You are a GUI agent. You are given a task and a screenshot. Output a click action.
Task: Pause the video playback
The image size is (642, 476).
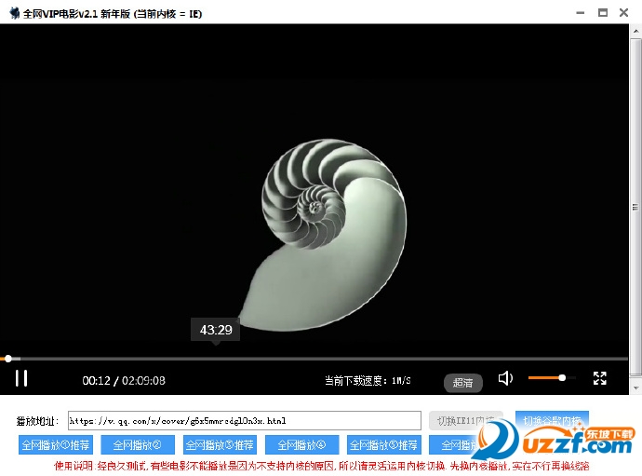(x=20, y=378)
